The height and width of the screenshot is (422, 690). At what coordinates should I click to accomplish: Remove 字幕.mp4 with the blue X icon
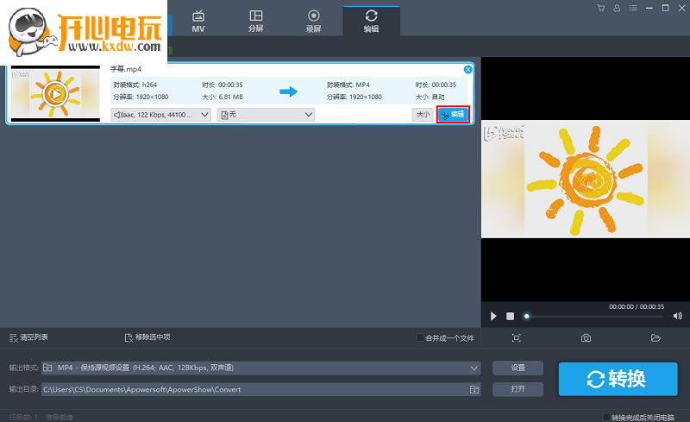[468, 69]
